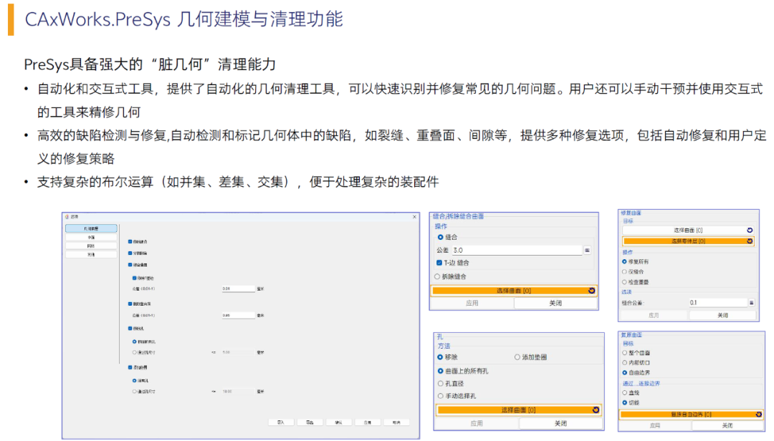Click reset icon on stitch panel's 选择曲面 bar
Screen dimensions: 774x441
(591, 291)
